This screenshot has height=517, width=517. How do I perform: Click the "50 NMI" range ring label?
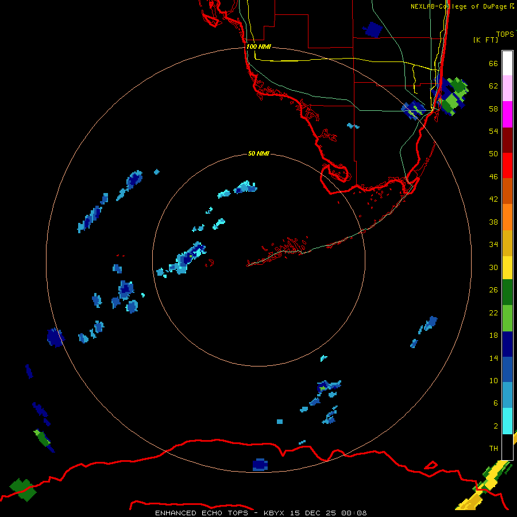click(x=258, y=153)
